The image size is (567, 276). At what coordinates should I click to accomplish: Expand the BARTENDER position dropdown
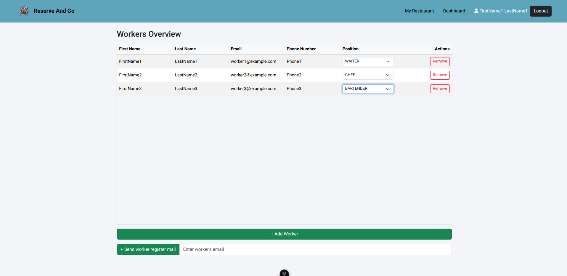[368, 89]
